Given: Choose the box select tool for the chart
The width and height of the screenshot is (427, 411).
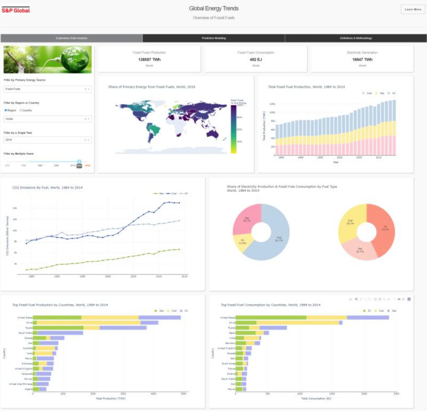Looking at the screenshot, I should click(x=365, y=299).
